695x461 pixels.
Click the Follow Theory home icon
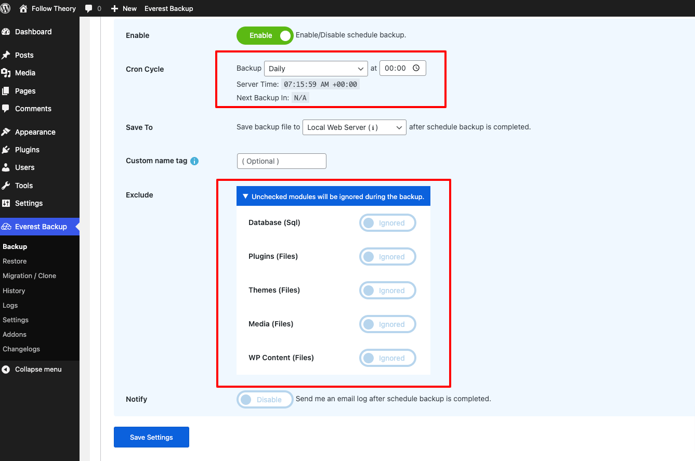tap(23, 8)
